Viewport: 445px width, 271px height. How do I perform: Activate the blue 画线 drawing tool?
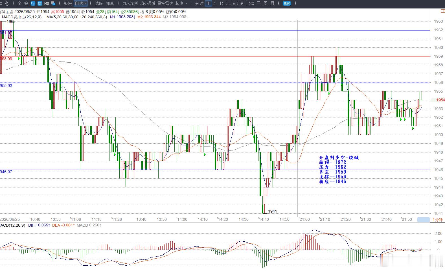click(x=287, y=3)
